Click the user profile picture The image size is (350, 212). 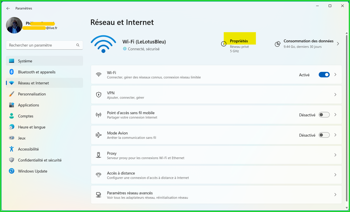click(x=14, y=25)
